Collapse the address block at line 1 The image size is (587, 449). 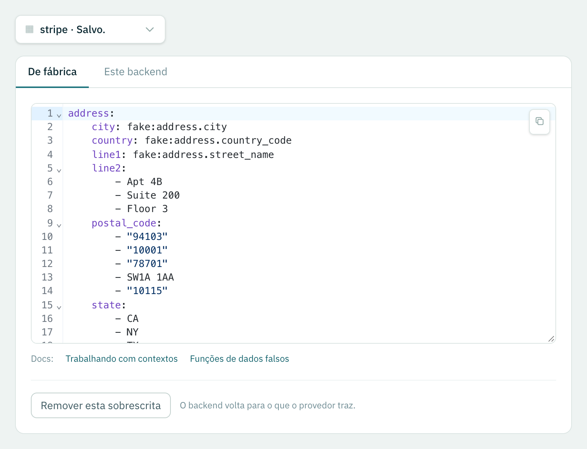pyautogui.click(x=59, y=115)
